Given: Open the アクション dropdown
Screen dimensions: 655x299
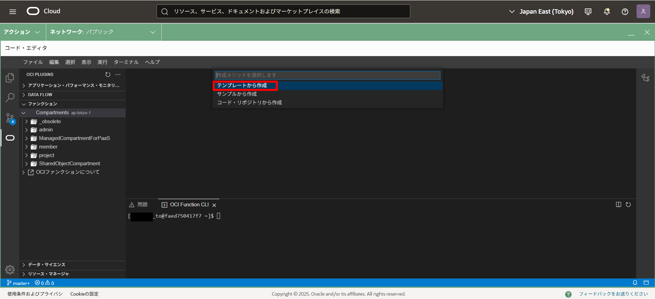Looking at the screenshot, I should click(22, 32).
